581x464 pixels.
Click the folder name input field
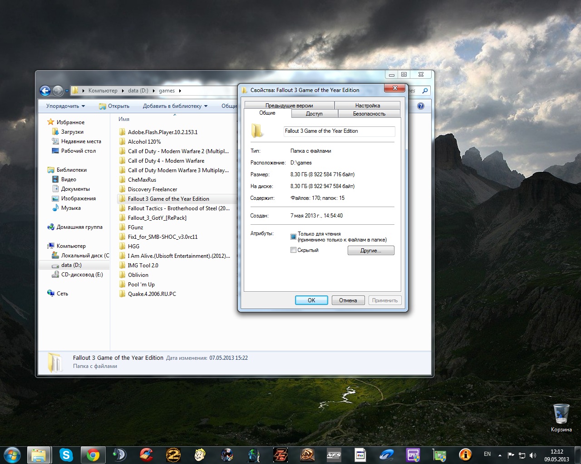(x=339, y=131)
